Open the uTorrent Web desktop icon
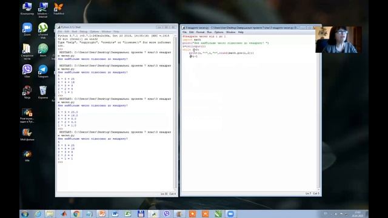This screenshot has height=218, width=388. pos(43,31)
